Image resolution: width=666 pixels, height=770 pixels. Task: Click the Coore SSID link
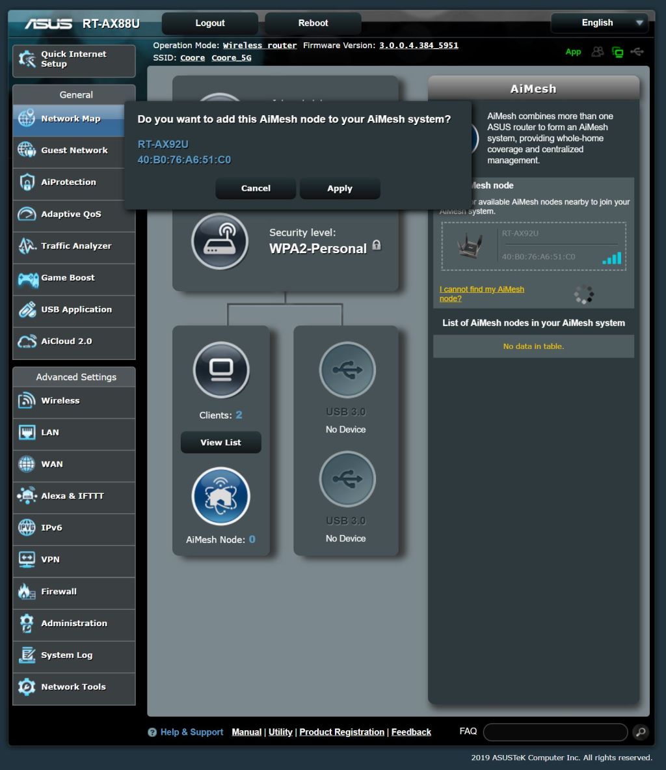tap(193, 58)
